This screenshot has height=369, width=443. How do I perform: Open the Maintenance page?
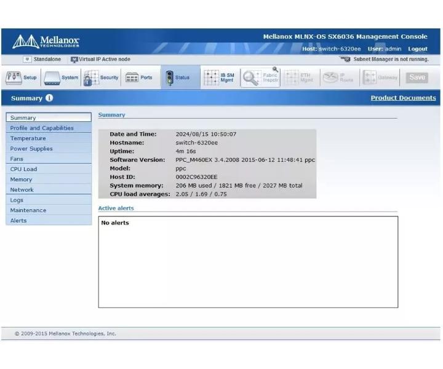click(49, 210)
